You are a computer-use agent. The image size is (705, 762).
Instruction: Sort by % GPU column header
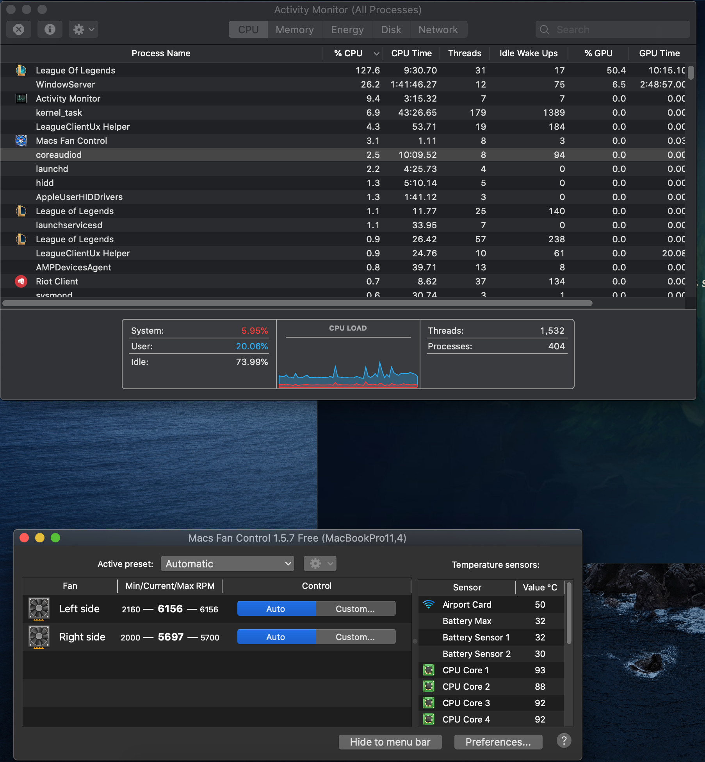coord(598,54)
